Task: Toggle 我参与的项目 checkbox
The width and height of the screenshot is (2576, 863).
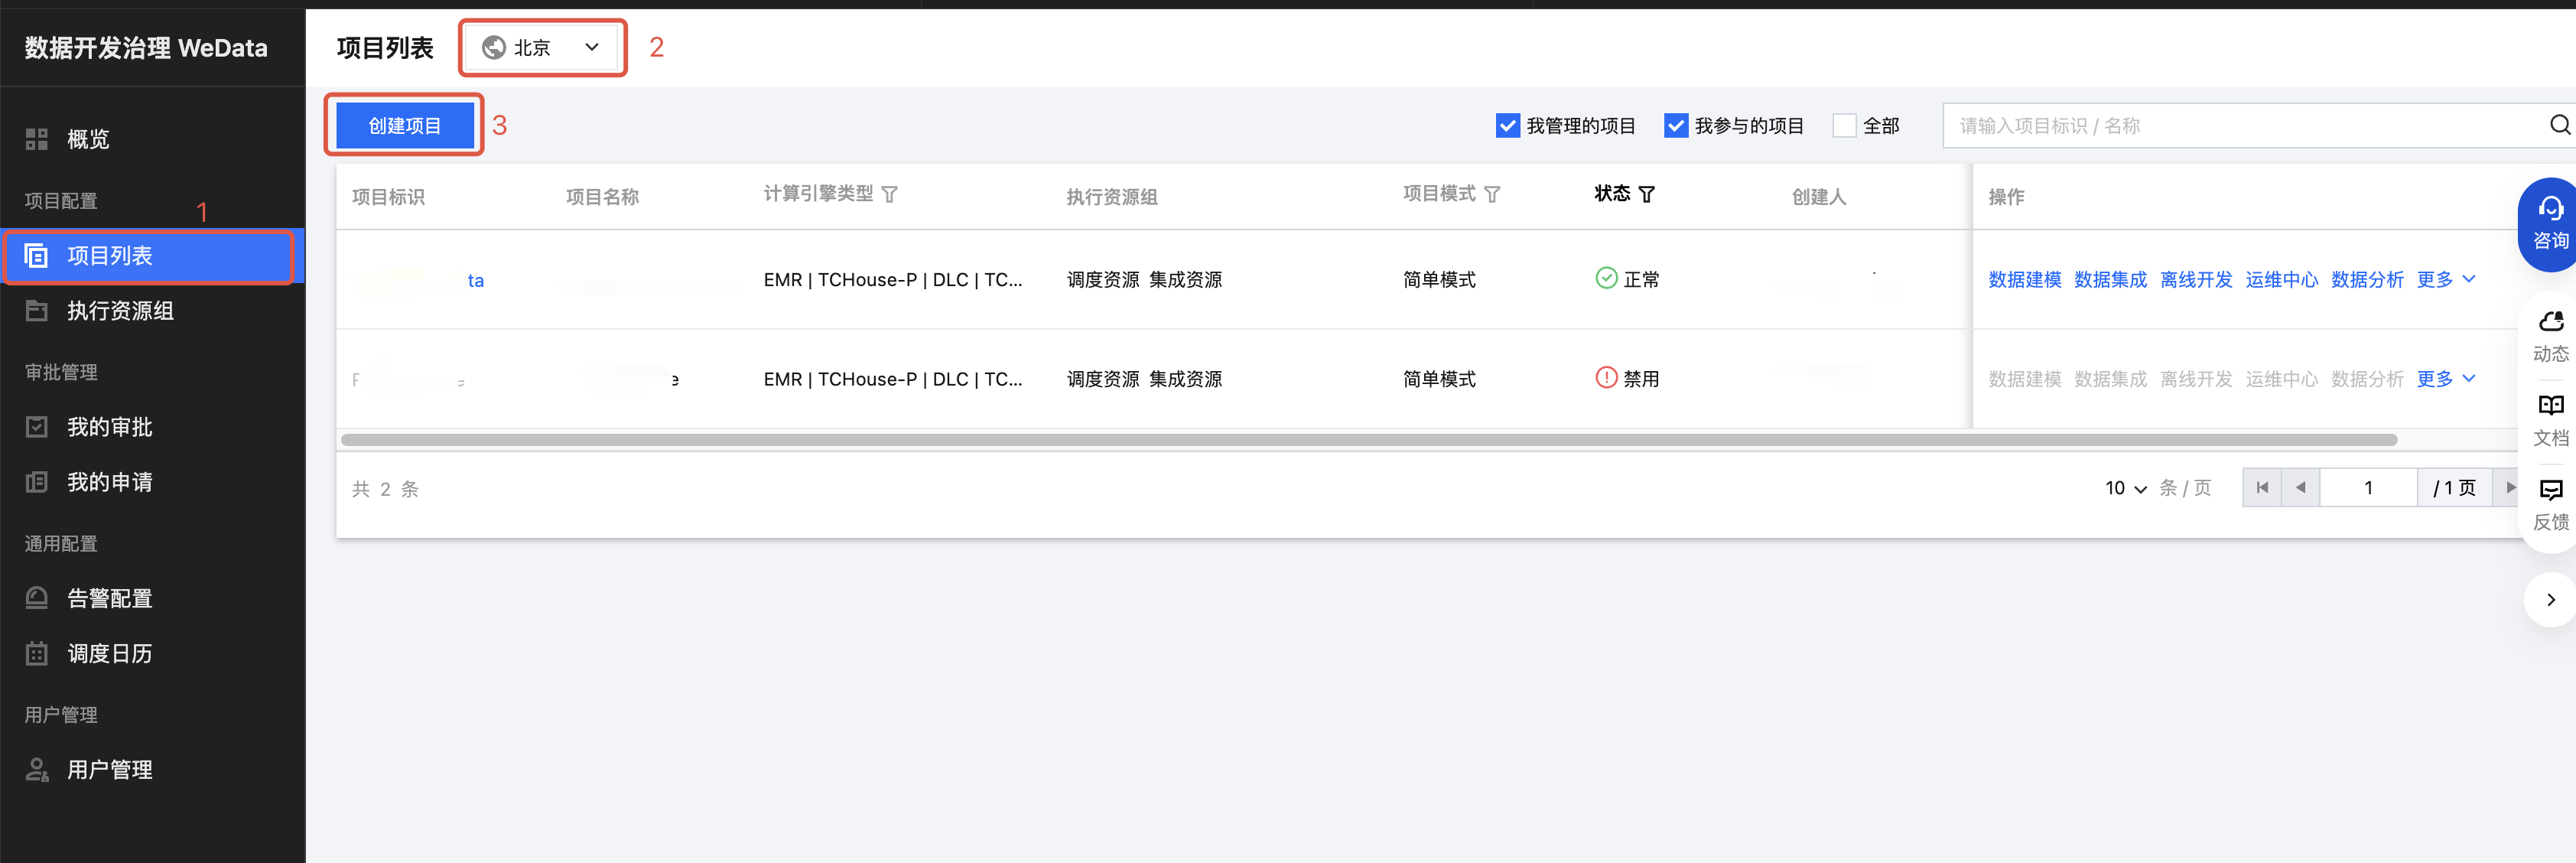Action: tap(1675, 126)
